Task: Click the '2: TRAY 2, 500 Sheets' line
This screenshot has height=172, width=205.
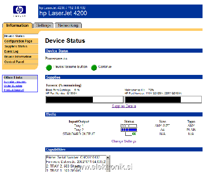Action: tap(63, 166)
